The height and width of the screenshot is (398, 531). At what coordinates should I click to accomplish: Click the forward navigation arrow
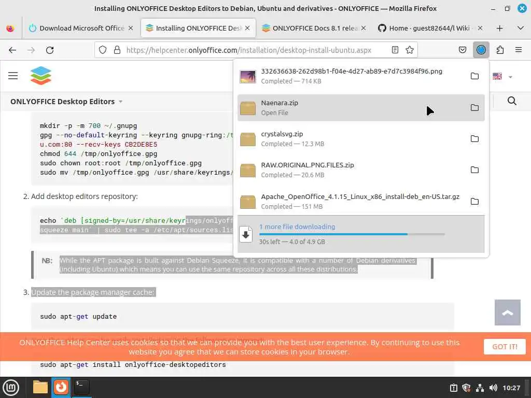[31, 50]
